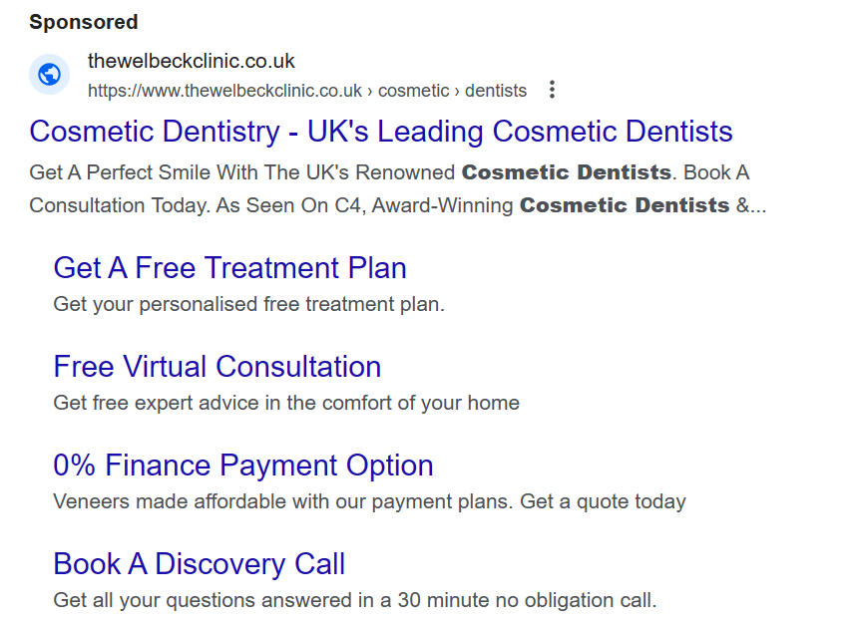Open the three-dot ad options menu
The width and height of the screenshot is (853, 625).
click(x=552, y=90)
